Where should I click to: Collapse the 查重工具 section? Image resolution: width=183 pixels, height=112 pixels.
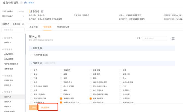pos(31,48)
